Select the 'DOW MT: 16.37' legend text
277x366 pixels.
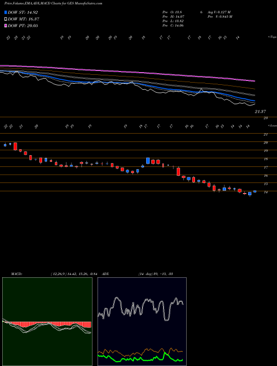24,19
